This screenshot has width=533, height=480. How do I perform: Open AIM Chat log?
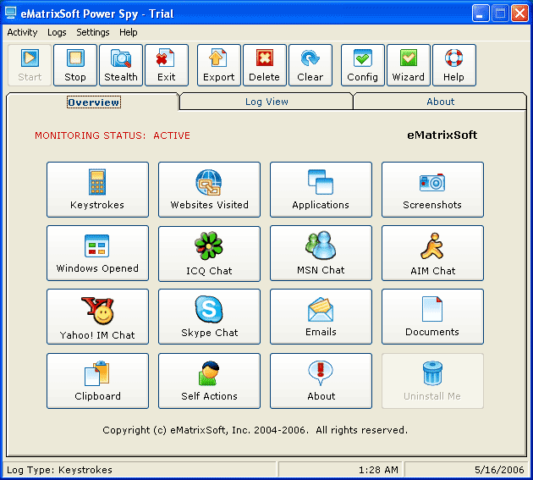pyautogui.click(x=432, y=253)
